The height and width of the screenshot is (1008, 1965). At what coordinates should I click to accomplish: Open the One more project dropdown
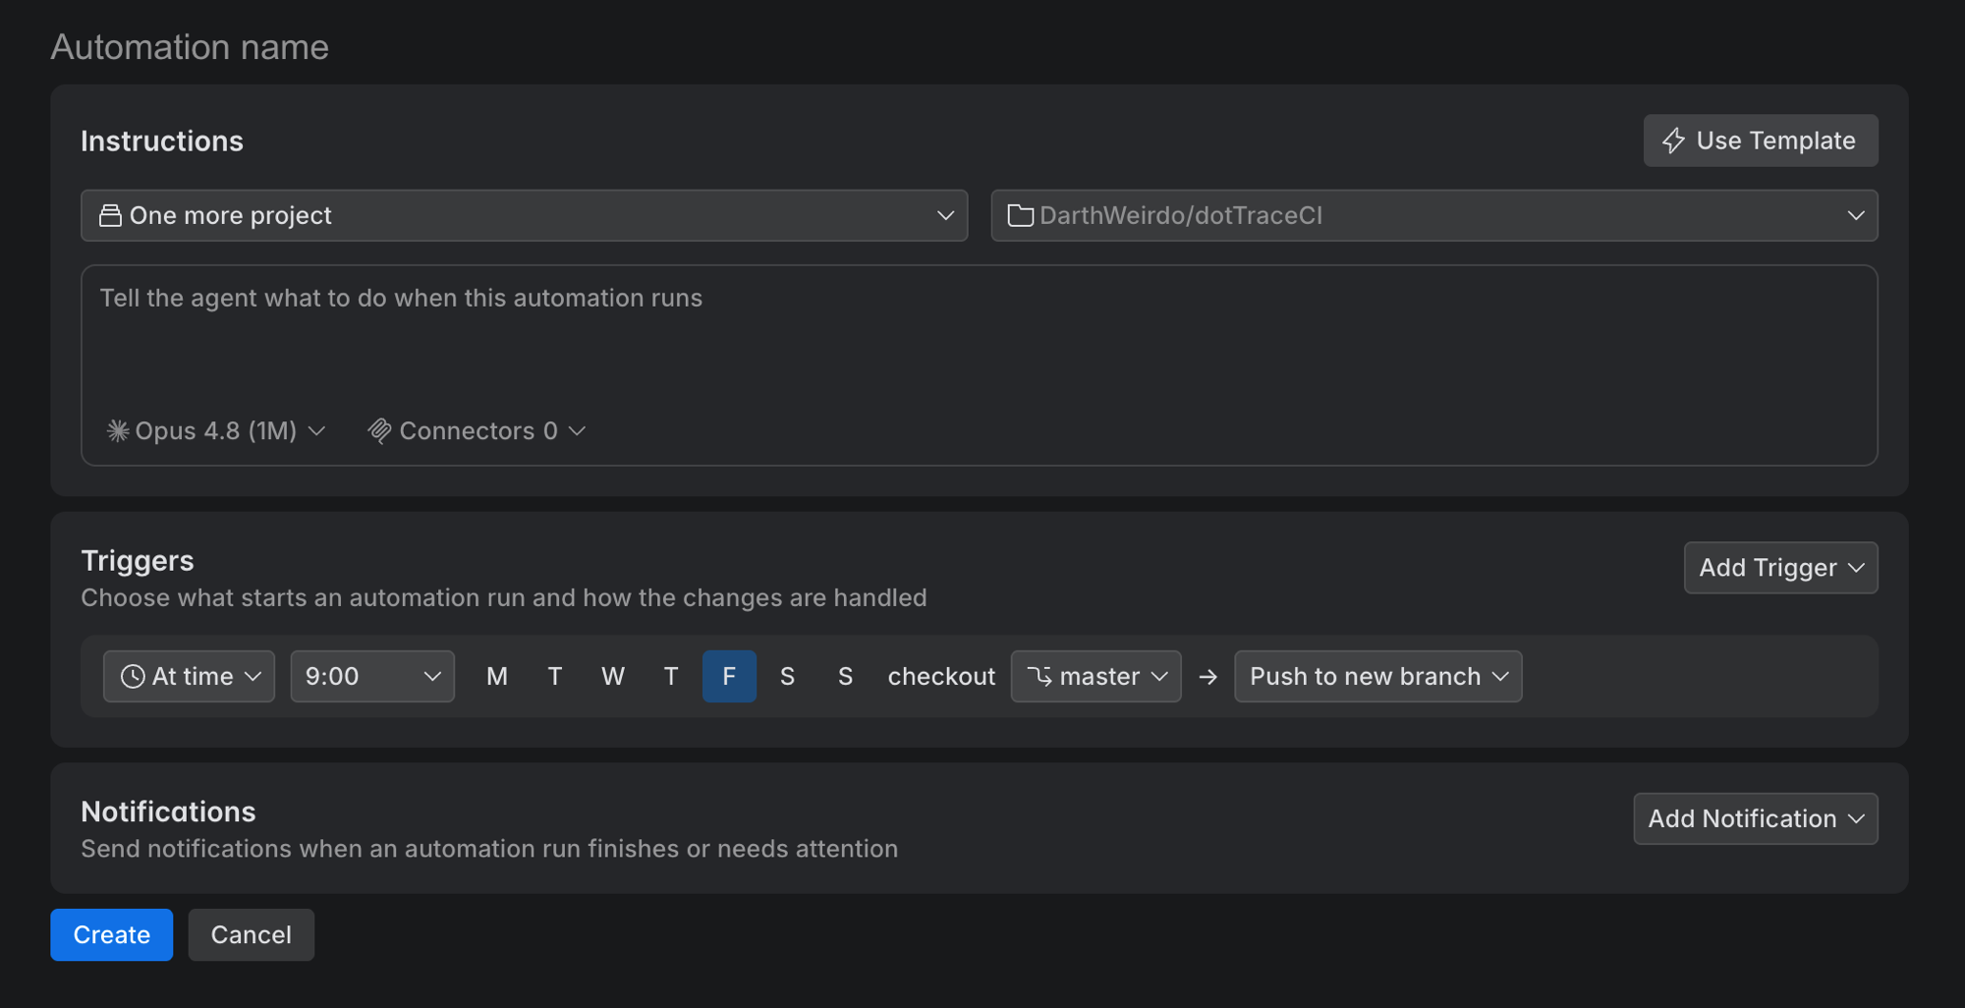point(524,215)
